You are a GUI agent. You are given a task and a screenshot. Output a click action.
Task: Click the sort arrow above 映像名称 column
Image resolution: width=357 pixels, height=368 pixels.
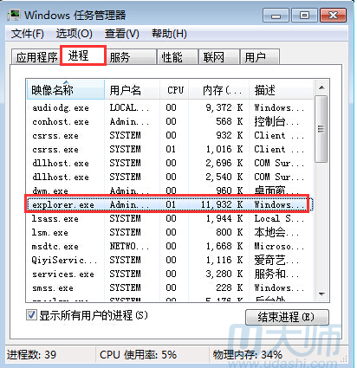(66, 82)
